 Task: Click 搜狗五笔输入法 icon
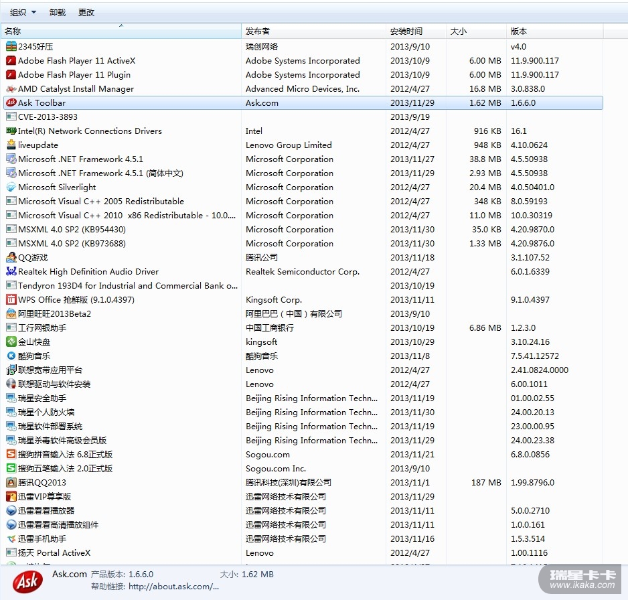click(x=11, y=468)
